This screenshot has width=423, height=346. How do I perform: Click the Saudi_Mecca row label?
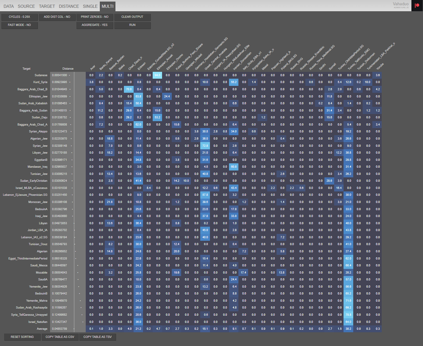click(39, 265)
